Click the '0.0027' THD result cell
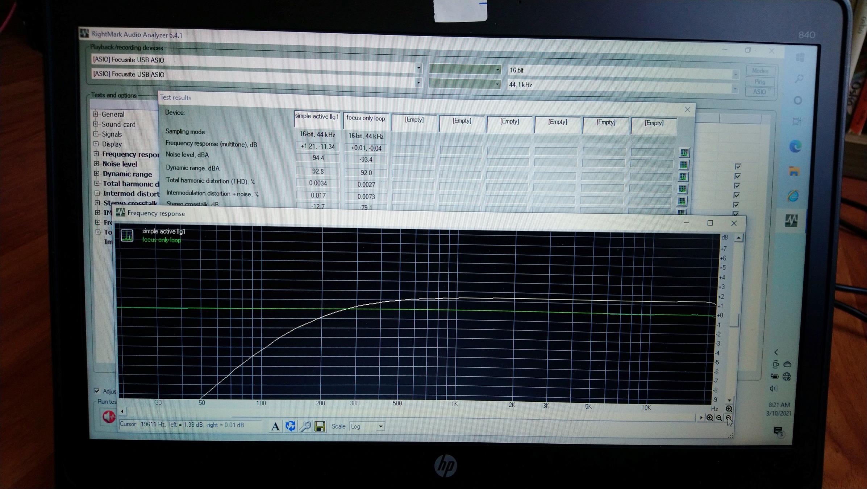867x489 pixels. point(366,184)
